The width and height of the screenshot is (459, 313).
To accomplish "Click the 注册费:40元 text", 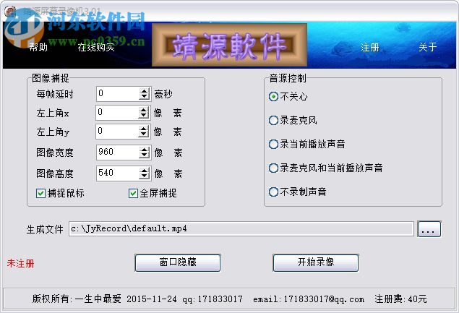I will (x=400, y=299).
